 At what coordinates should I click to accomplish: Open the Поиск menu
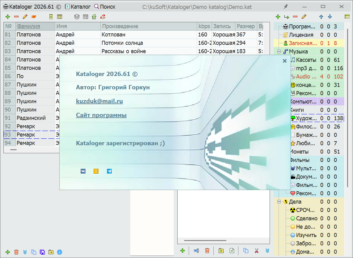coord(105,7)
